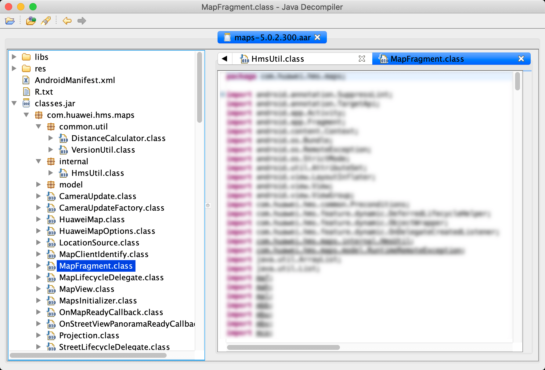Click the Open Type toolbar icon
The width and height of the screenshot is (545, 370).
[x=31, y=21]
